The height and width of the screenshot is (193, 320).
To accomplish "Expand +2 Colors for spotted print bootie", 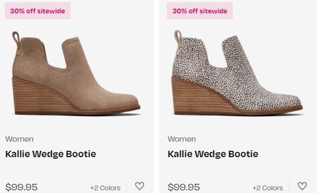I will pyautogui.click(x=268, y=188).
